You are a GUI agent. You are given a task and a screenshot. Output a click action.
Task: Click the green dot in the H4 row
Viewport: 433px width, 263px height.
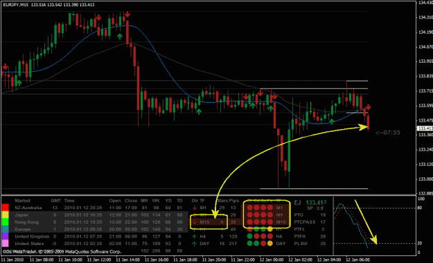249,236
